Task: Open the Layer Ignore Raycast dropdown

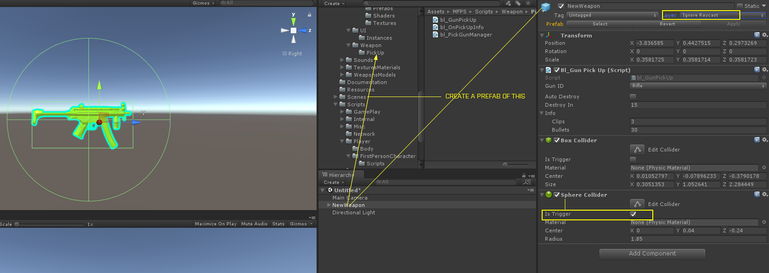Action: coord(722,15)
